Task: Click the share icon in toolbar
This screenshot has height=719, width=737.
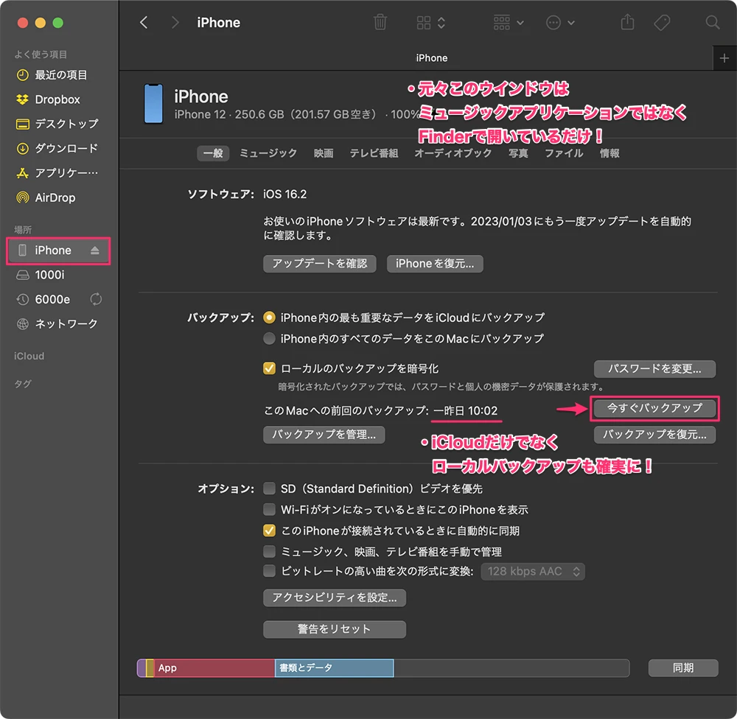Action: pyautogui.click(x=627, y=22)
